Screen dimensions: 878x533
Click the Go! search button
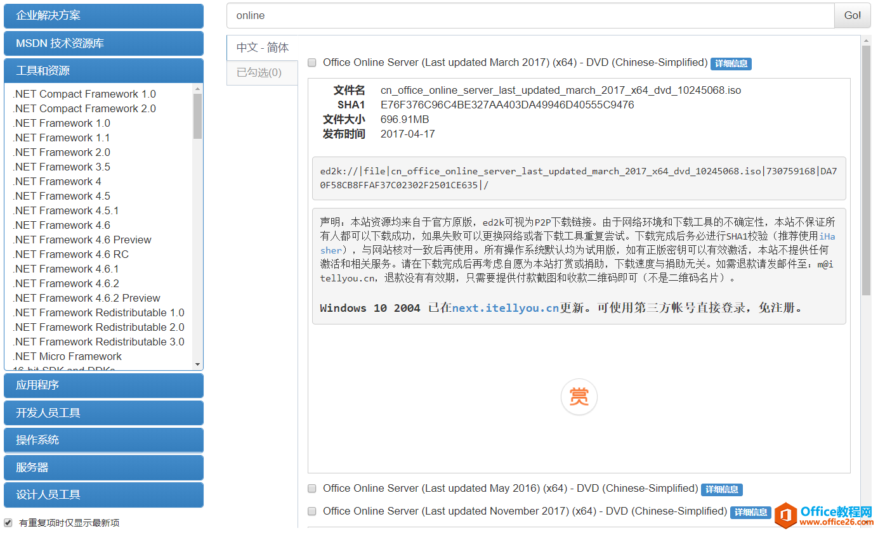click(x=852, y=15)
